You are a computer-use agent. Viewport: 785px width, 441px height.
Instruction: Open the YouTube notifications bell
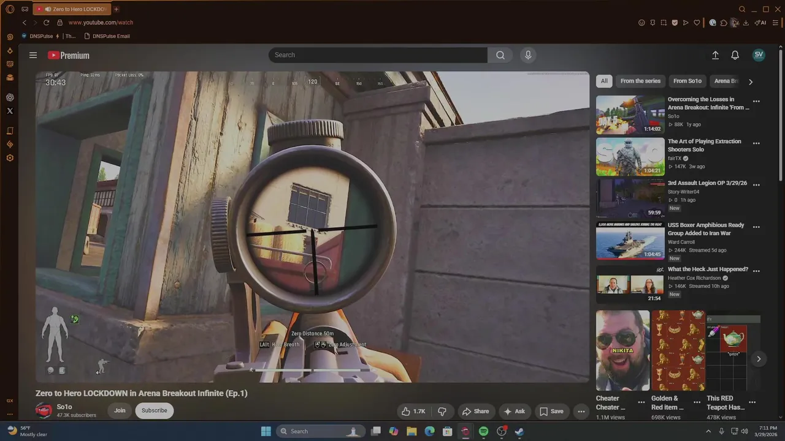coord(735,55)
